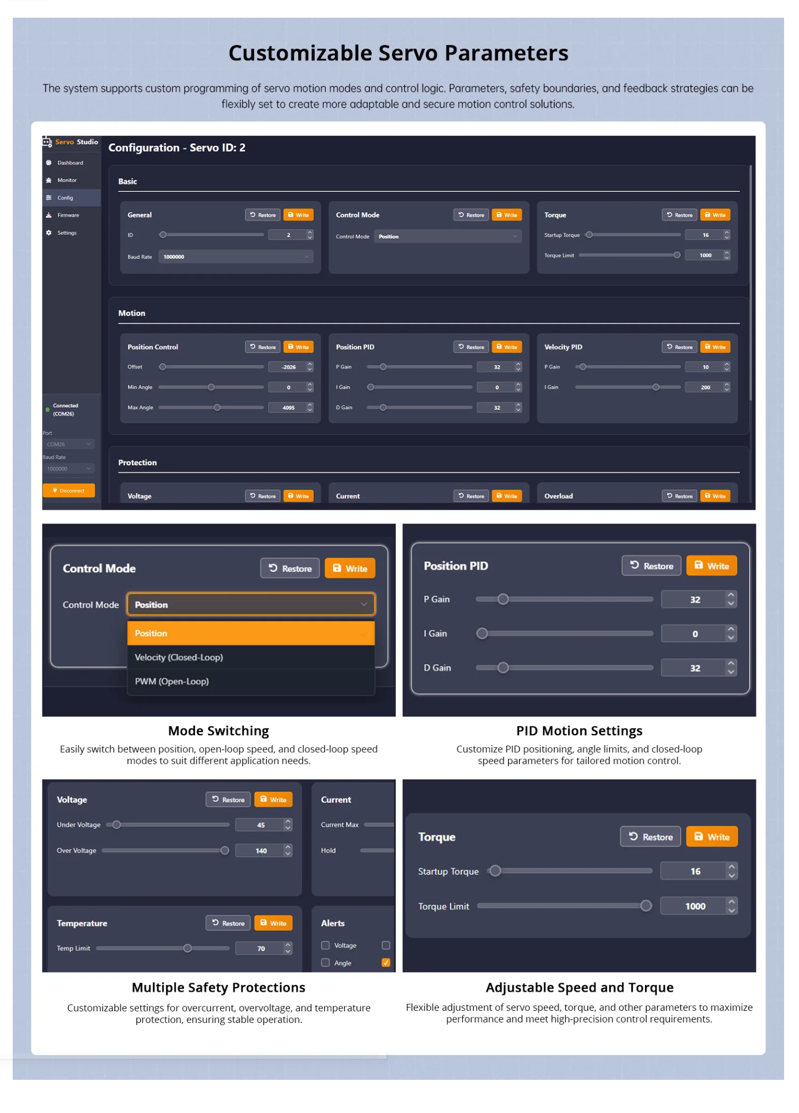Click Write in the Voltage panel
The width and height of the screenshot is (799, 1113).
tap(273, 800)
